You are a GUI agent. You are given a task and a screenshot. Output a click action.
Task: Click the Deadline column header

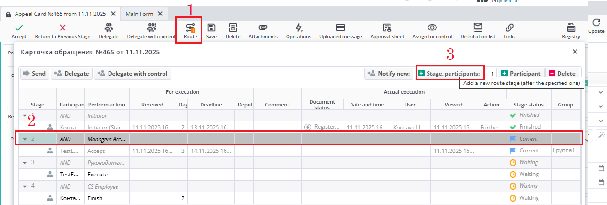211,105
